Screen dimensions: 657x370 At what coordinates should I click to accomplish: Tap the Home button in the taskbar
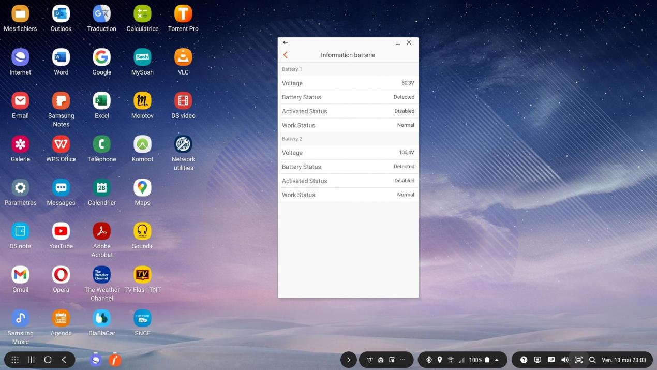coord(48,360)
